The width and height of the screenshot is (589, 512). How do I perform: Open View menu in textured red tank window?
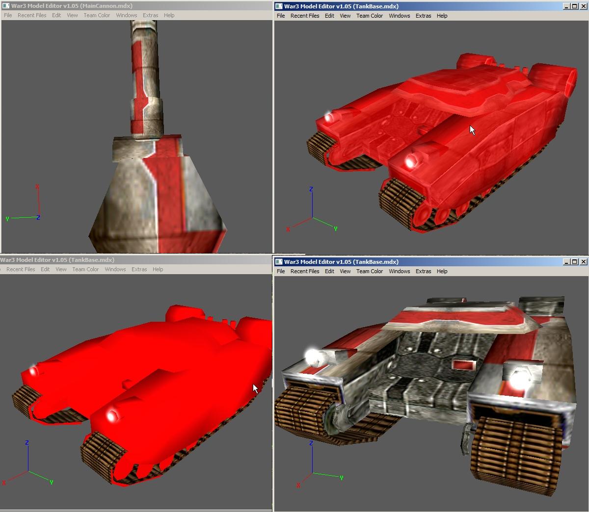(345, 16)
